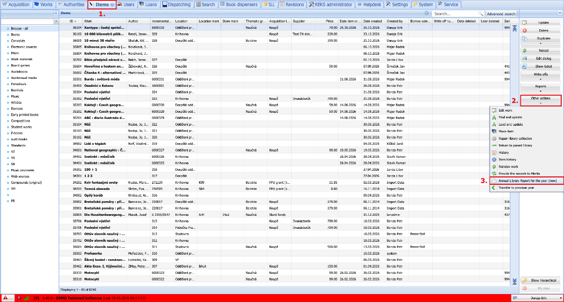Click the Author column header
Image resolution: width=564 pixels, height=302 pixels.
139,21
